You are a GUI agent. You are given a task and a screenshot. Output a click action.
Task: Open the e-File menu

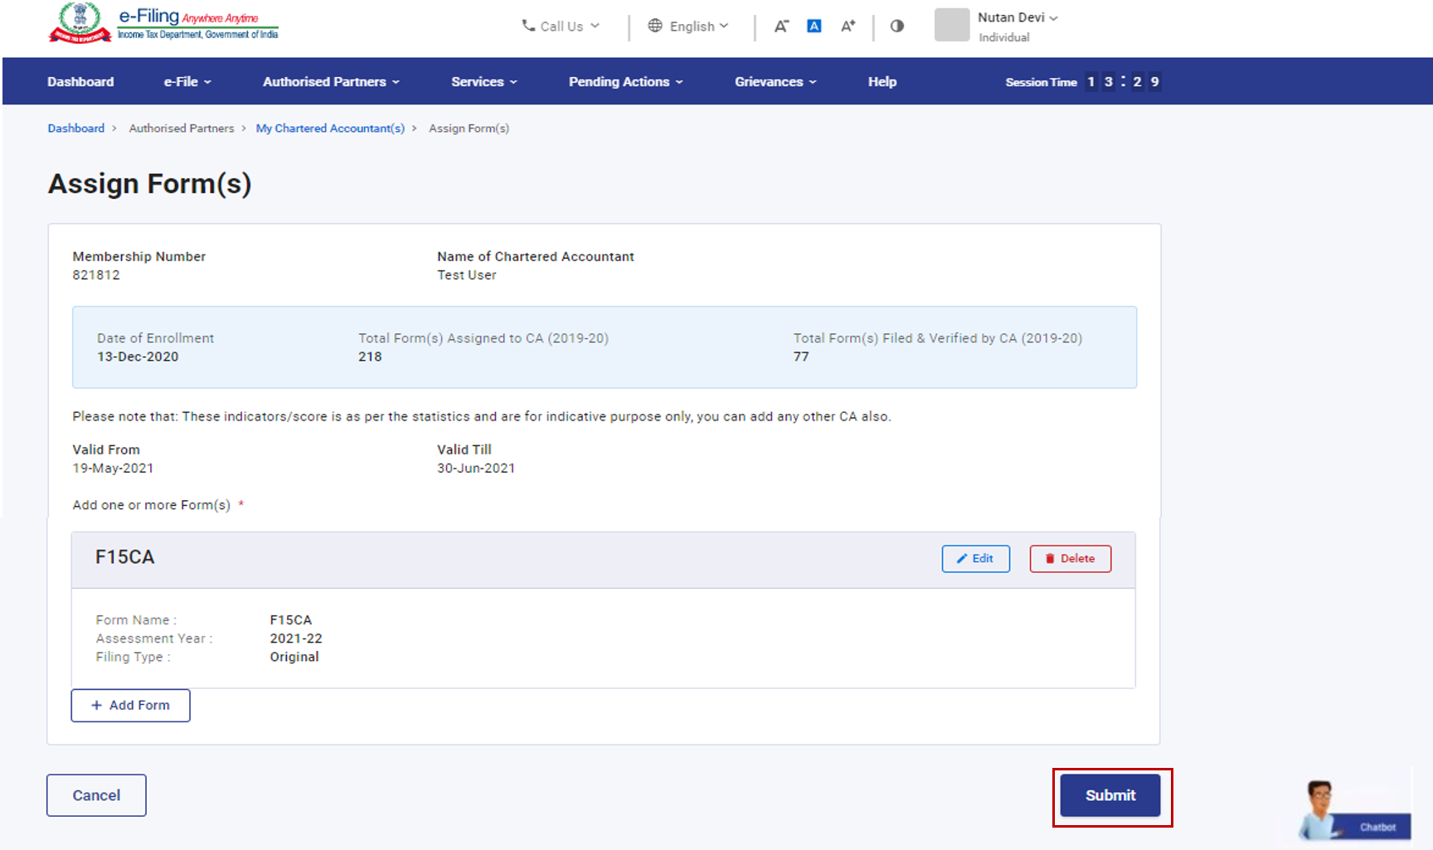tap(187, 81)
